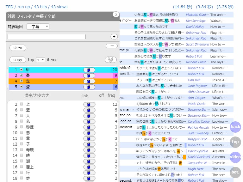Open dictionary link for 走
Image resolution: width=243 pixels, height=182 pixels.
(89, 81)
